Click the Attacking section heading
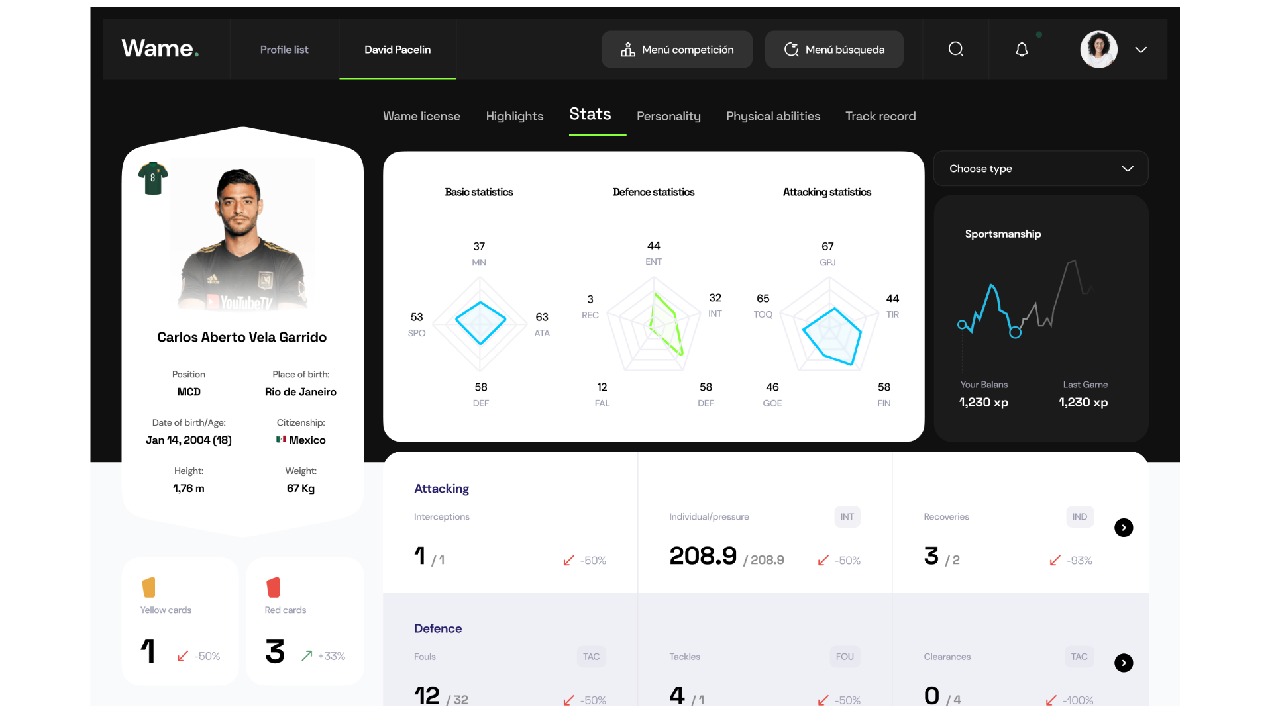Screen dimensions: 1272x715 tap(441, 489)
